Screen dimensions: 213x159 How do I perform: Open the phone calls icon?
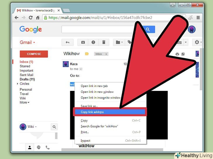pyautogui.click(x=47, y=147)
